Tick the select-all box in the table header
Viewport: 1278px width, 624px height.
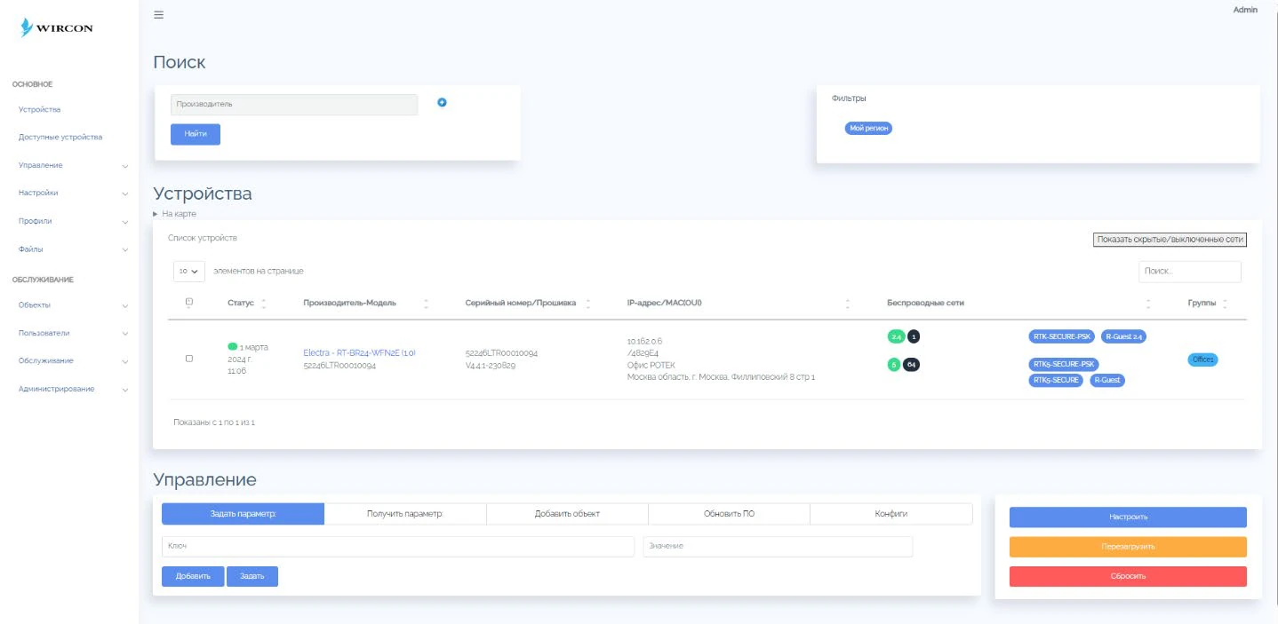tap(188, 303)
